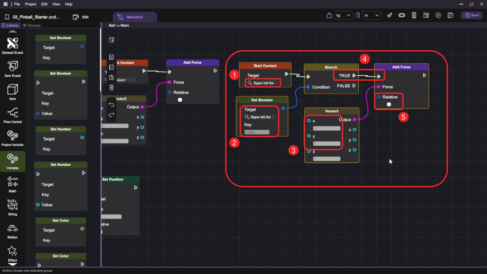Click the Vector3 x value input field
This screenshot has width=487, height=274.
[x=326, y=128]
